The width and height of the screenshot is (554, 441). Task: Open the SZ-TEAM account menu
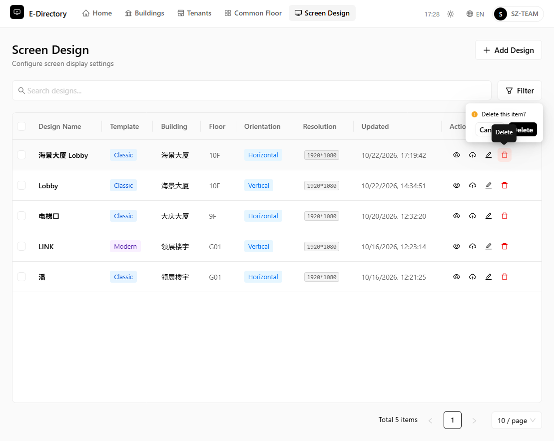point(518,14)
